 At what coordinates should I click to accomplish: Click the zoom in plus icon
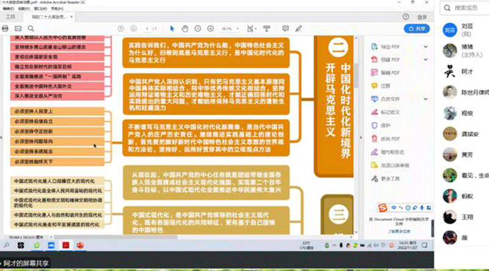(211, 28)
